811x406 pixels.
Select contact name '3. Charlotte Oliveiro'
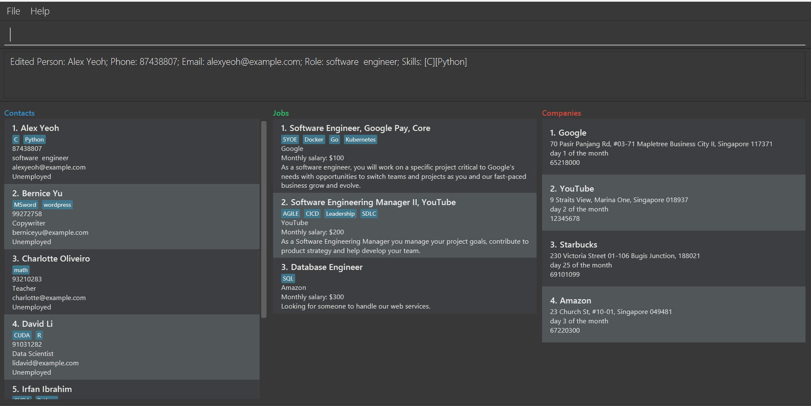[x=51, y=259]
